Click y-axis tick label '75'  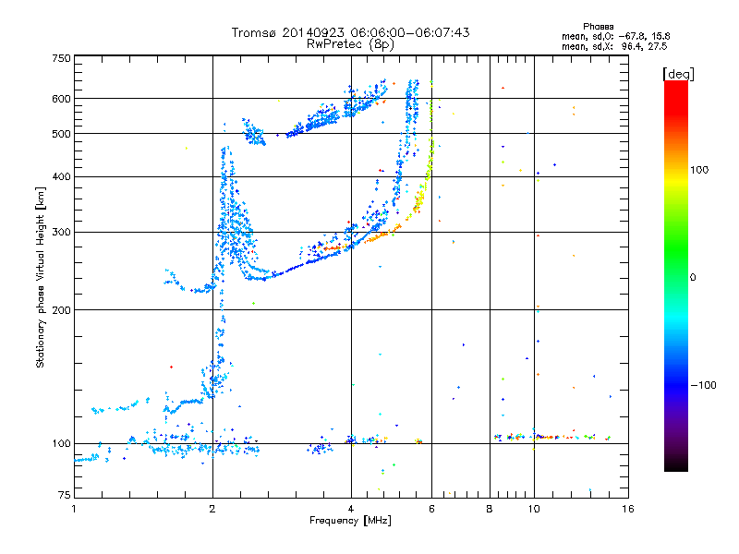tap(65, 495)
